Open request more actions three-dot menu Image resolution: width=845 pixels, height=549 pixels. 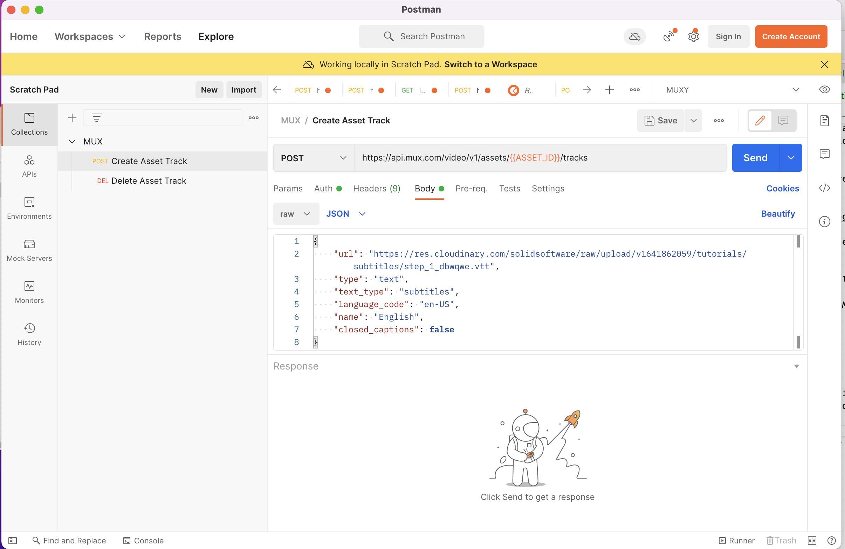(719, 121)
